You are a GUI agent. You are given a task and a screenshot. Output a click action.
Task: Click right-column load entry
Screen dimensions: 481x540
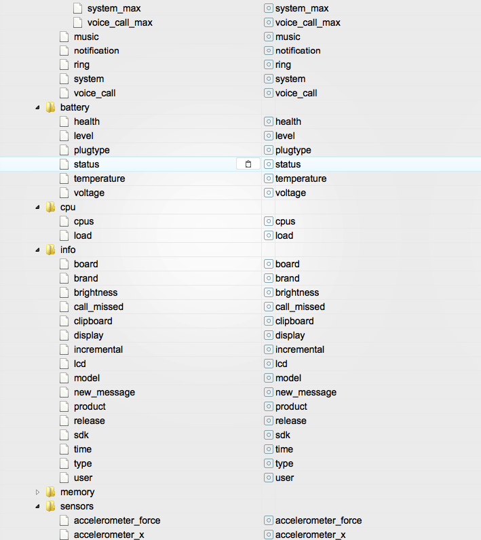tap(284, 235)
